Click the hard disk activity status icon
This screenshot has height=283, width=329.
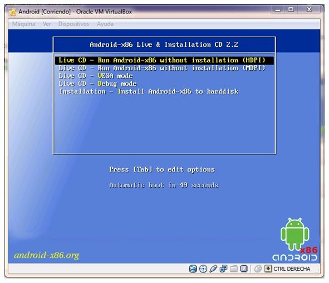(193, 269)
